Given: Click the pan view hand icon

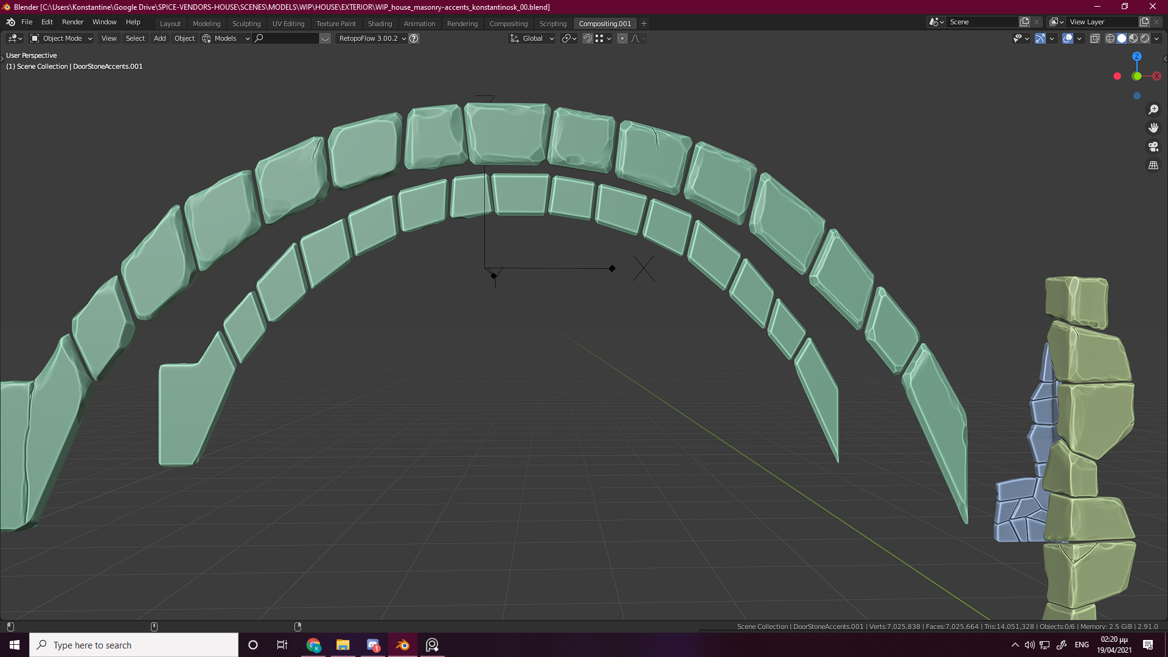Looking at the screenshot, I should [x=1153, y=128].
